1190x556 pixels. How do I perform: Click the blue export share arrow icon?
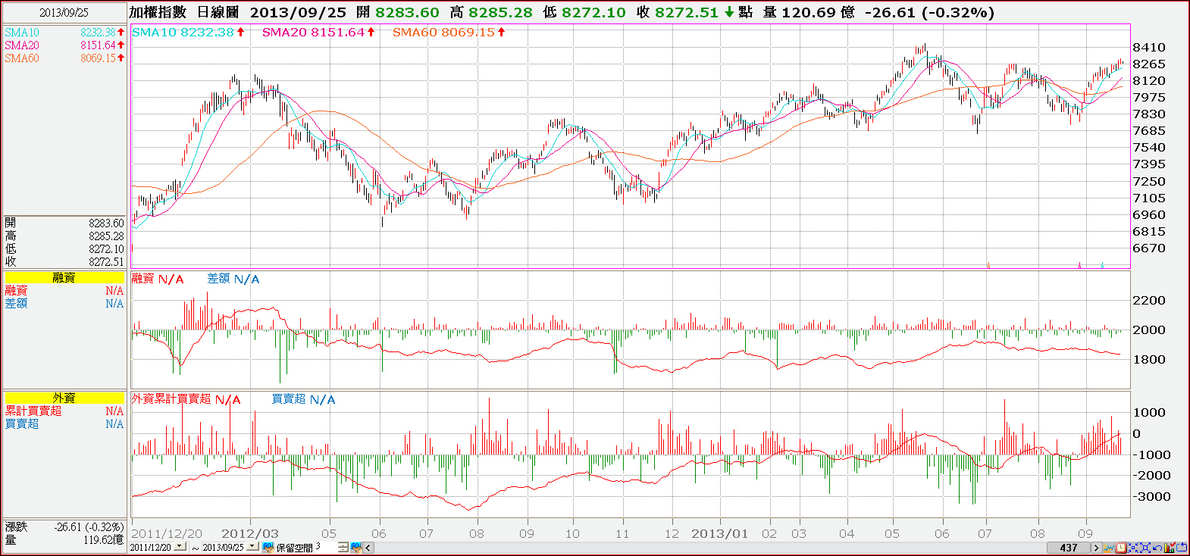click(x=1182, y=548)
